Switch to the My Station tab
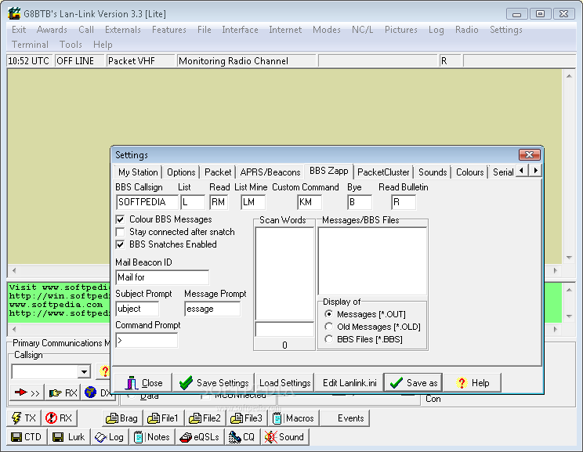The width and height of the screenshot is (583, 452). click(x=138, y=172)
